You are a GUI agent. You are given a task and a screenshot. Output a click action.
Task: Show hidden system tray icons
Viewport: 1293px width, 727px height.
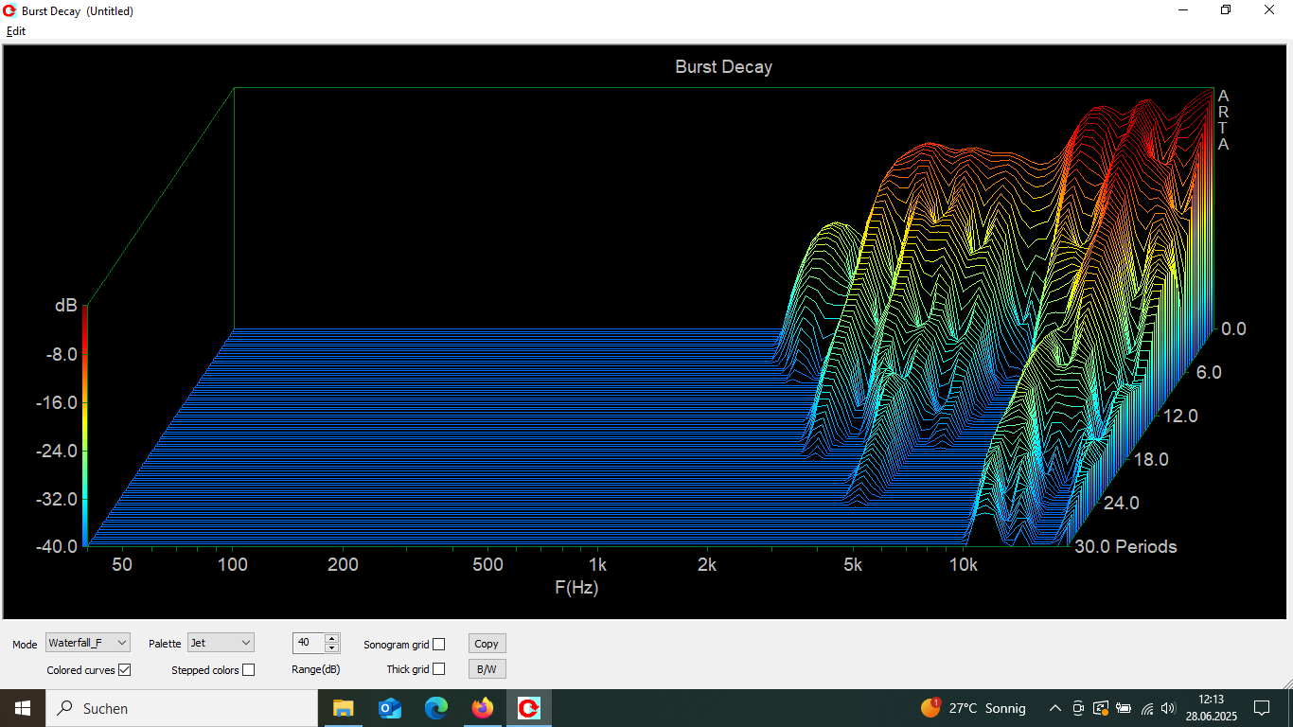[x=1055, y=708]
